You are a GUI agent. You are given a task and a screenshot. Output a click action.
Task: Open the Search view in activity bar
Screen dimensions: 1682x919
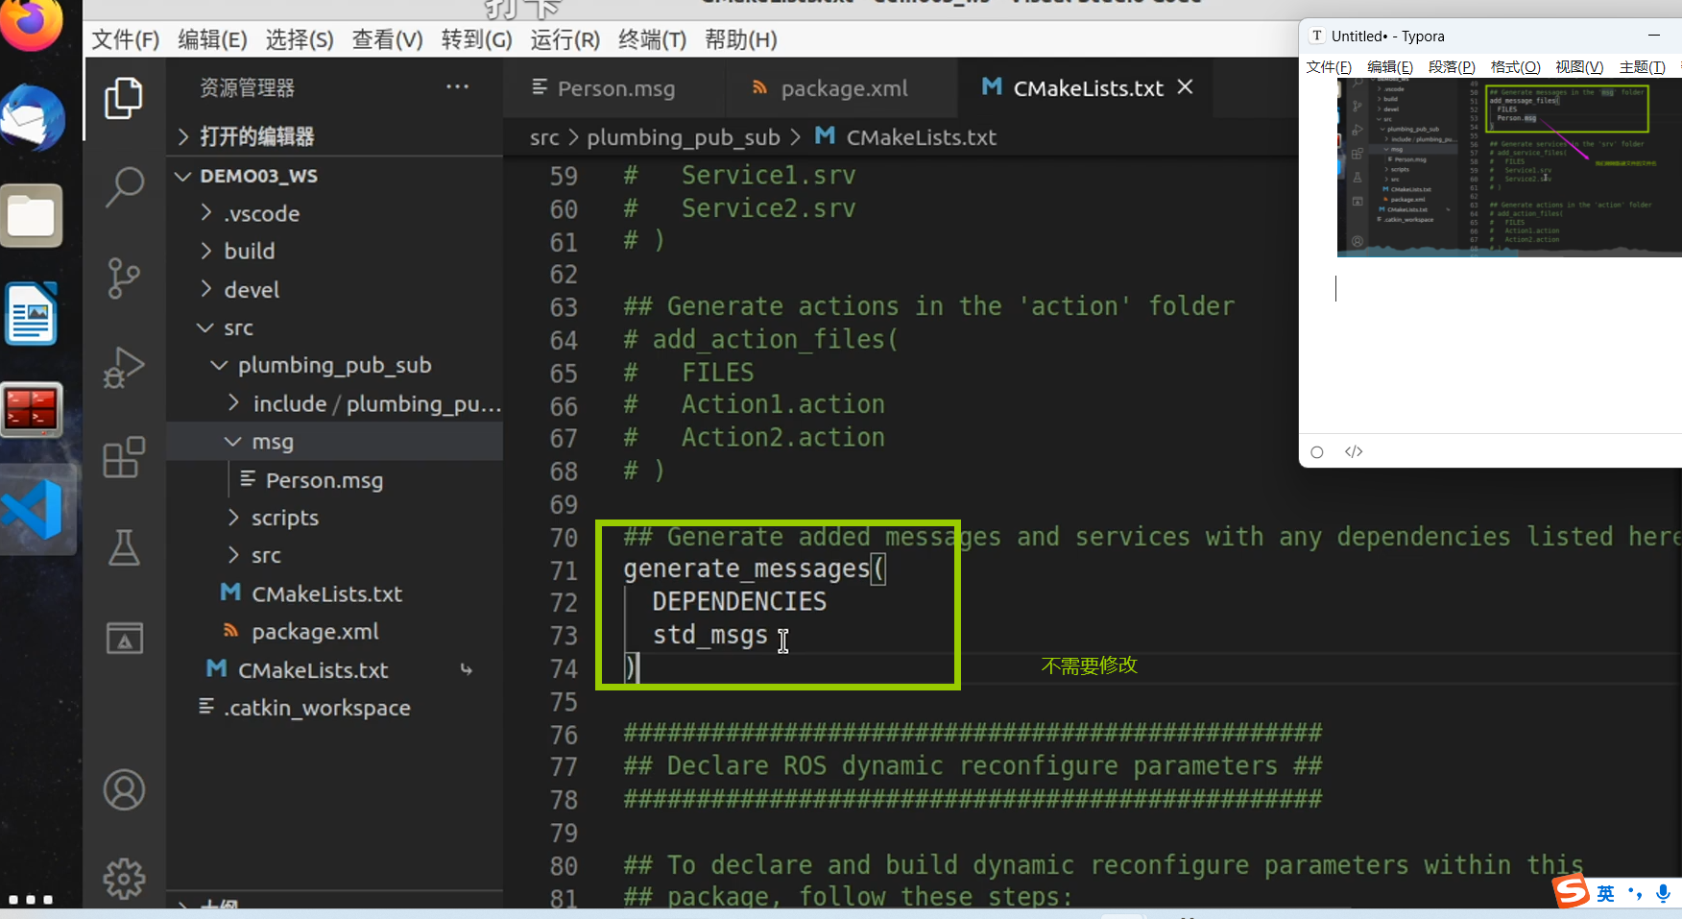pos(124,187)
